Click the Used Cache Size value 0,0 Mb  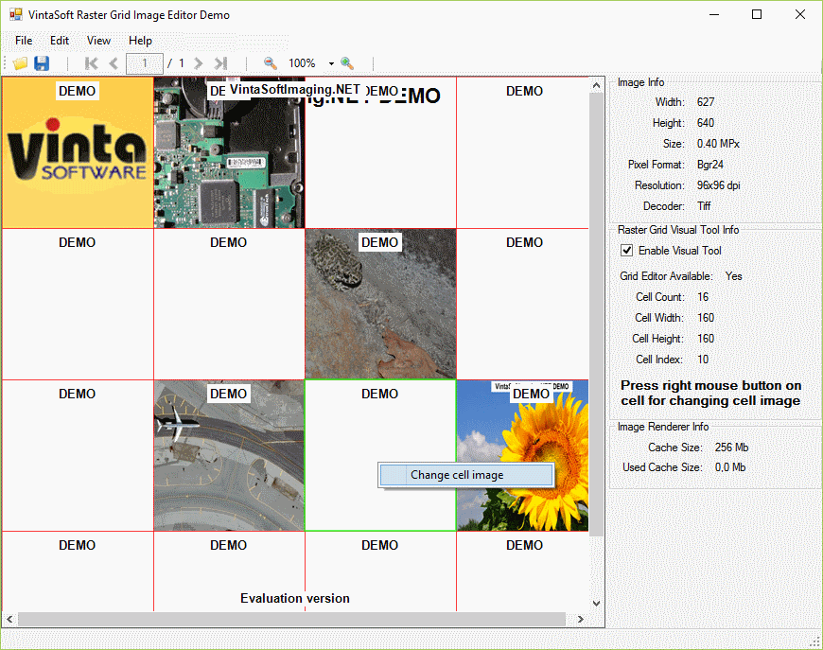(730, 467)
